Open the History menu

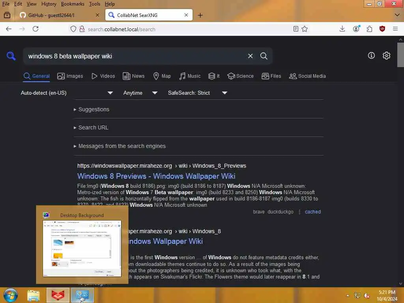49,4
